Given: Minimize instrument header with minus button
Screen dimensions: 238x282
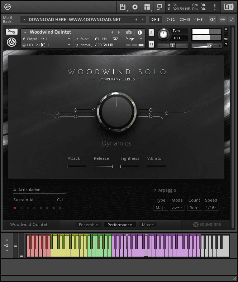Looking at the screenshot, I should [x=226, y=34].
